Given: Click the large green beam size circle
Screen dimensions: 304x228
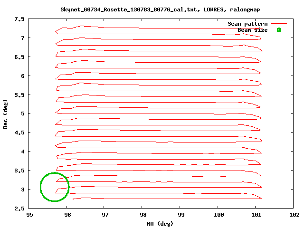Looking at the screenshot, I should 55,187.
